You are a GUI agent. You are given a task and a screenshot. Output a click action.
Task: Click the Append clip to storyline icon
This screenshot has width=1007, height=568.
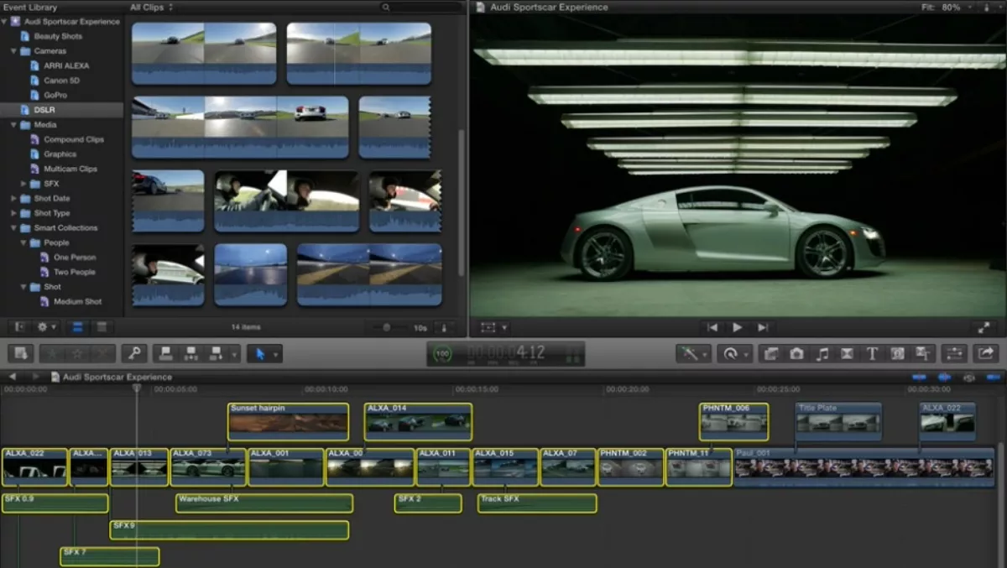pyautogui.click(x=216, y=353)
